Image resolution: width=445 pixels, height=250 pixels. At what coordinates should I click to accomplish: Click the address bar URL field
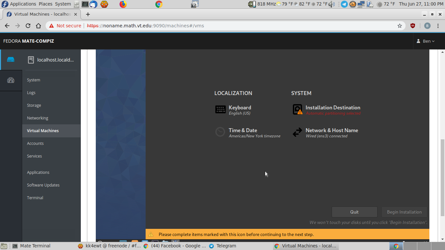pyautogui.click(x=225, y=26)
